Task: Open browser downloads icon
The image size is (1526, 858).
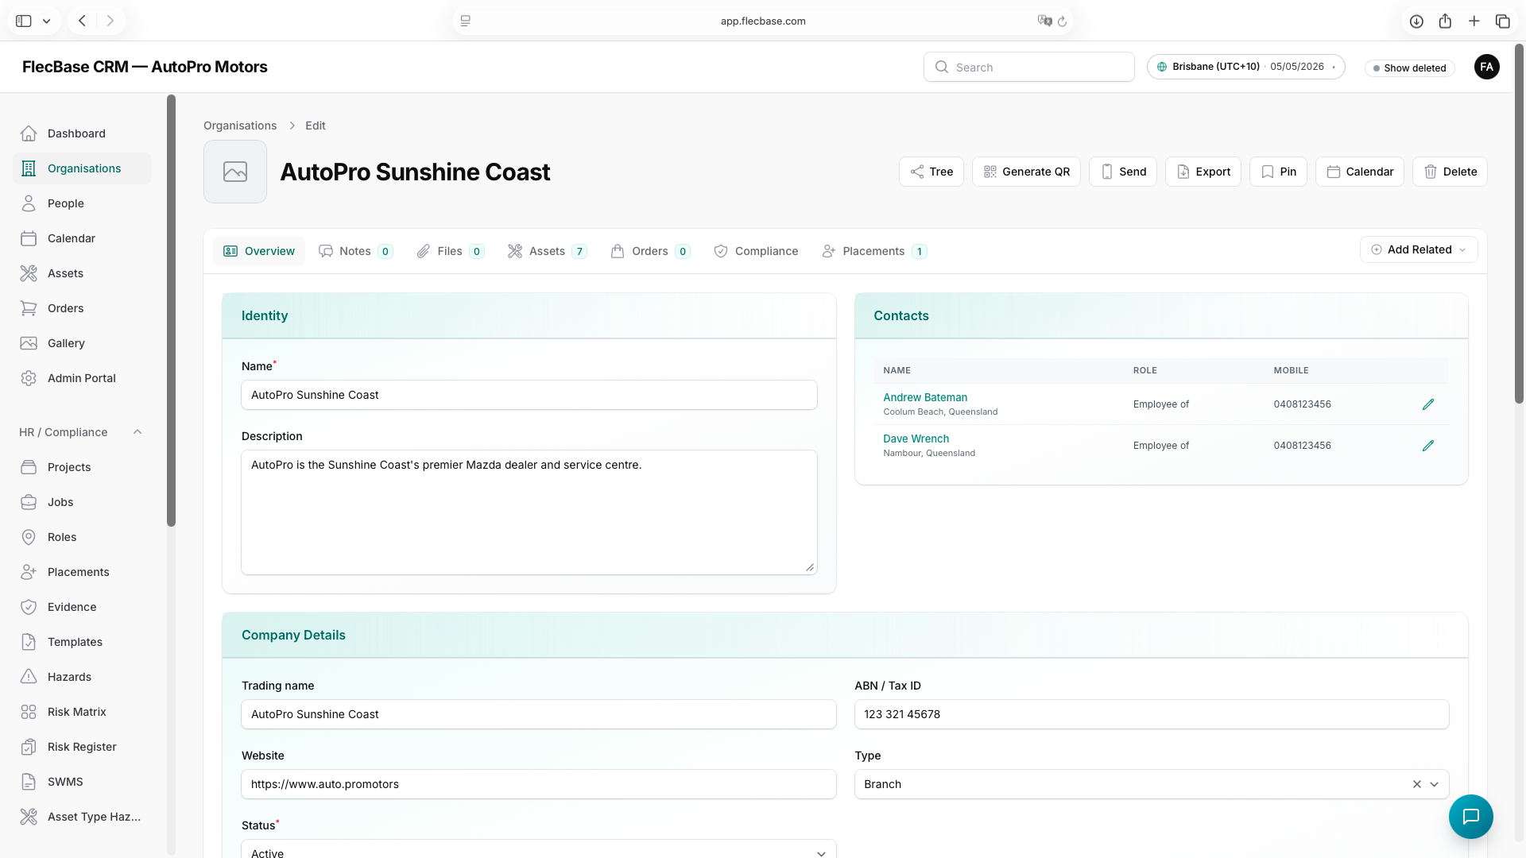Action: click(x=1416, y=21)
